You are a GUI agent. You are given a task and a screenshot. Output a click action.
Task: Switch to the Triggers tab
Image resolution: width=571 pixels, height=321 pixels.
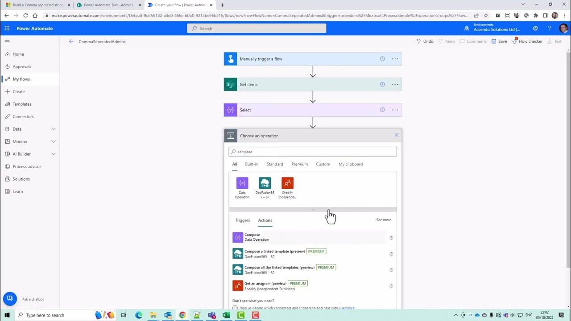(x=243, y=220)
